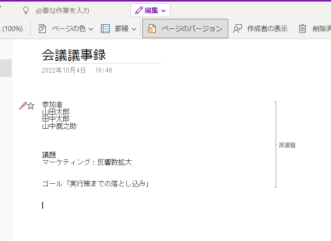Toggle ページのバージョン display off
Viewport: 331px width, 241px height.
(185, 29)
